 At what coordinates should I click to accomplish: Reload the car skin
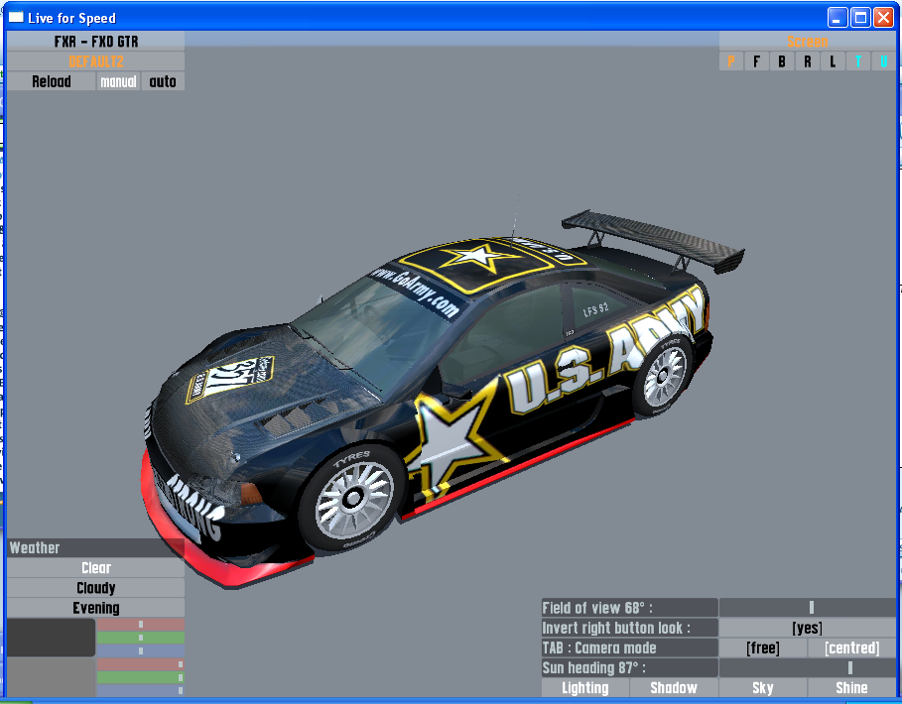pos(52,81)
